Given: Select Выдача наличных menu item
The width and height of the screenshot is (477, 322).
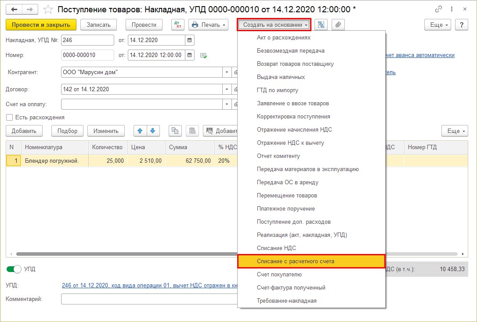Looking at the screenshot, I should pyautogui.click(x=311, y=77).
